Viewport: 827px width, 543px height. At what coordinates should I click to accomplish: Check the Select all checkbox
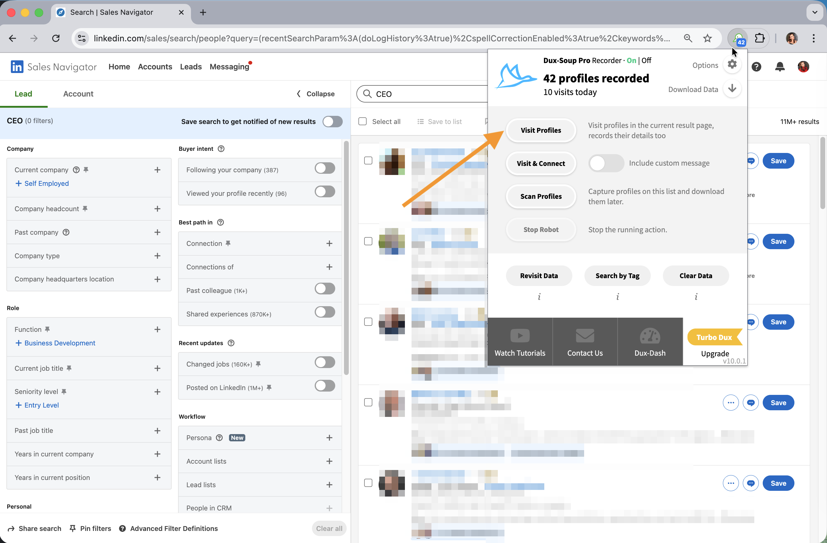coord(362,122)
